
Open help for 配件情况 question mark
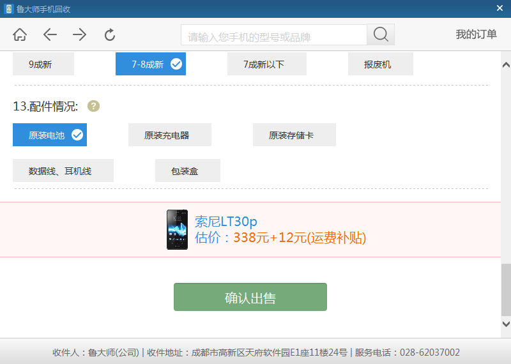coord(93,106)
